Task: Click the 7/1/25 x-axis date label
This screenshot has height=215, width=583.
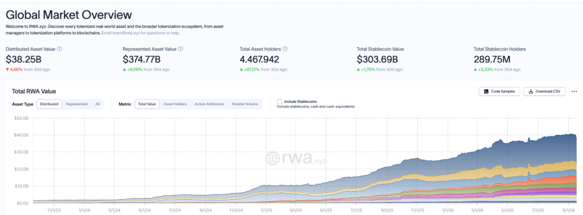Action: click(356, 210)
